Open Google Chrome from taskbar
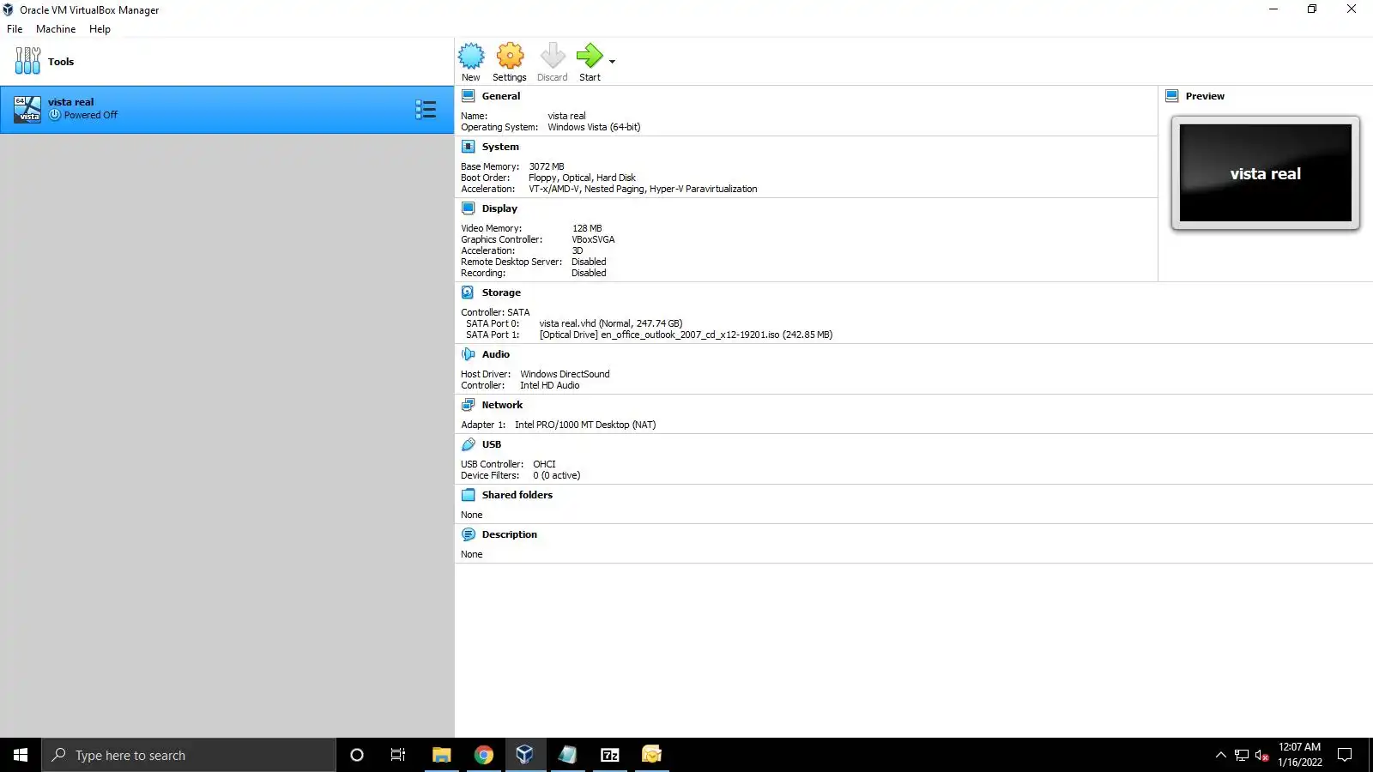 click(x=484, y=755)
